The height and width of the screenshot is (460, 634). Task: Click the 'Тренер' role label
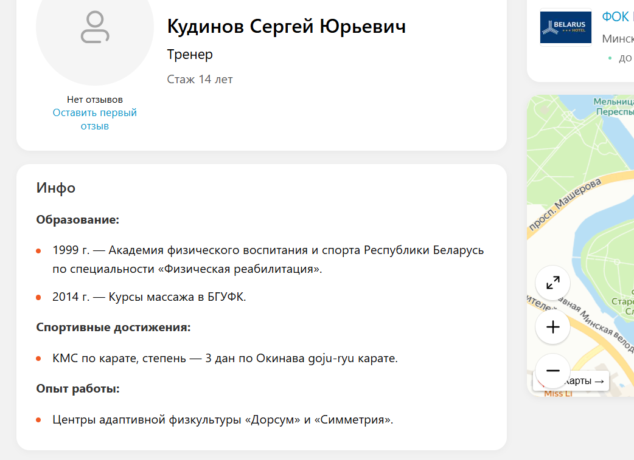click(x=190, y=54)
